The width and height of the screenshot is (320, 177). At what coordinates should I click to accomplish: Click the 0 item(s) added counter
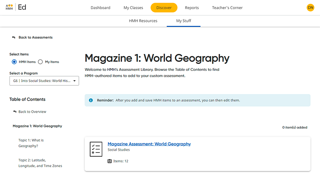pos(295,127)
